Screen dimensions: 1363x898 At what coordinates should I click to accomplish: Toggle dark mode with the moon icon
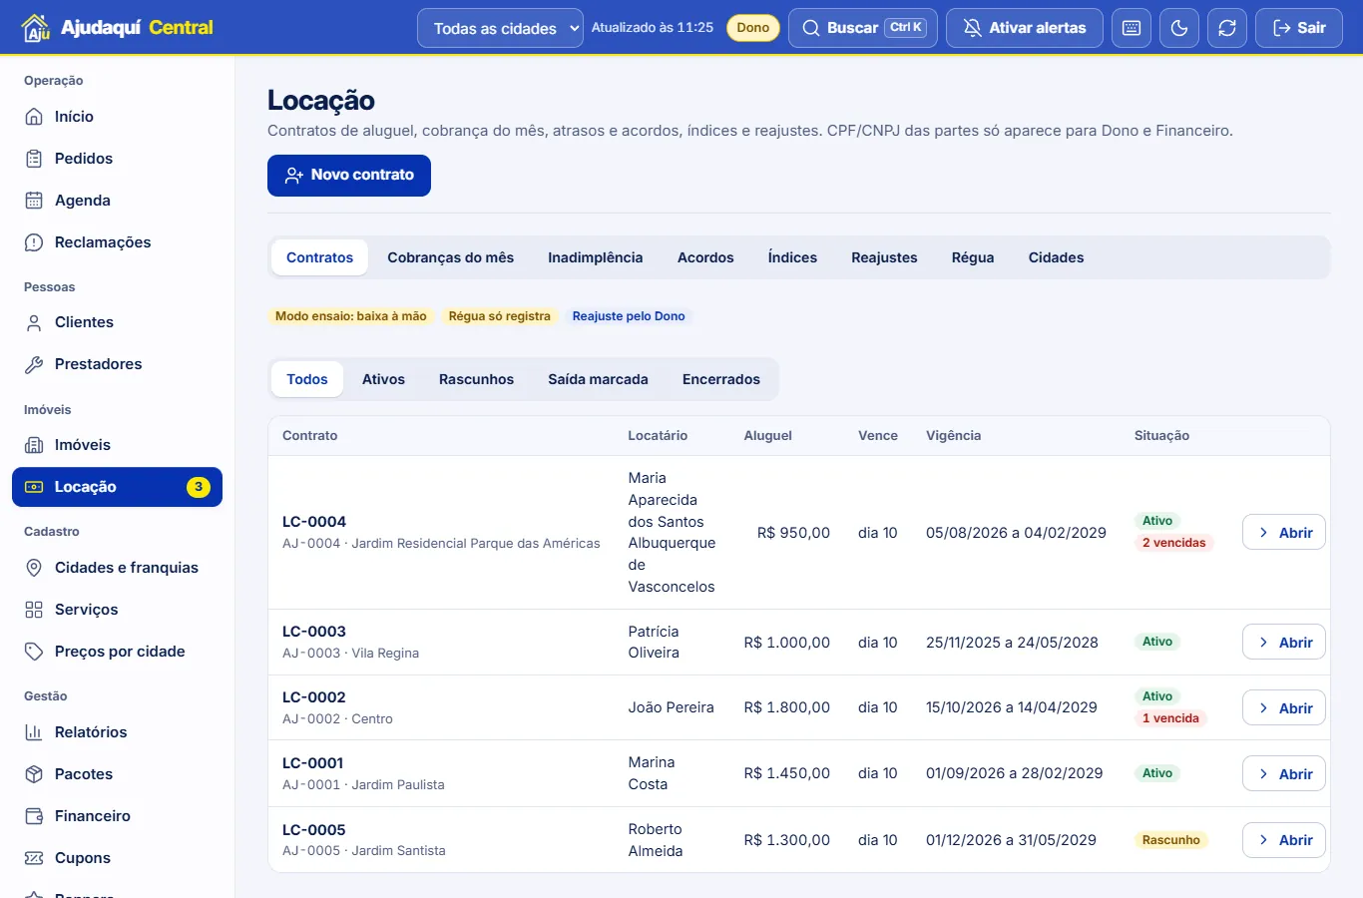tap(1179, 28)
